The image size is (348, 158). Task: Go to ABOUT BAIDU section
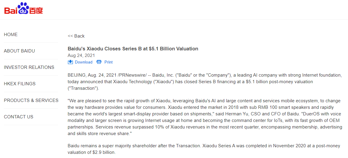[x=19, y=51]
